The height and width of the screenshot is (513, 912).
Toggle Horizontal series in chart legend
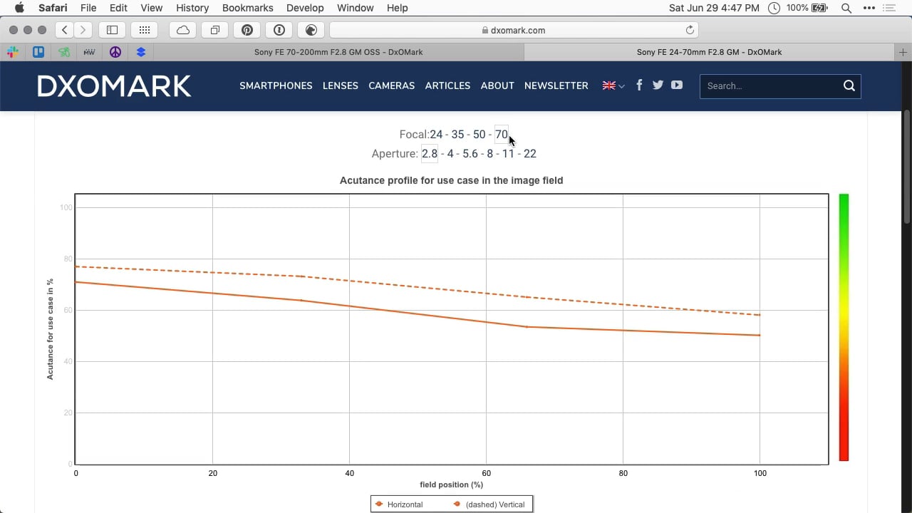tap(400, 504)
